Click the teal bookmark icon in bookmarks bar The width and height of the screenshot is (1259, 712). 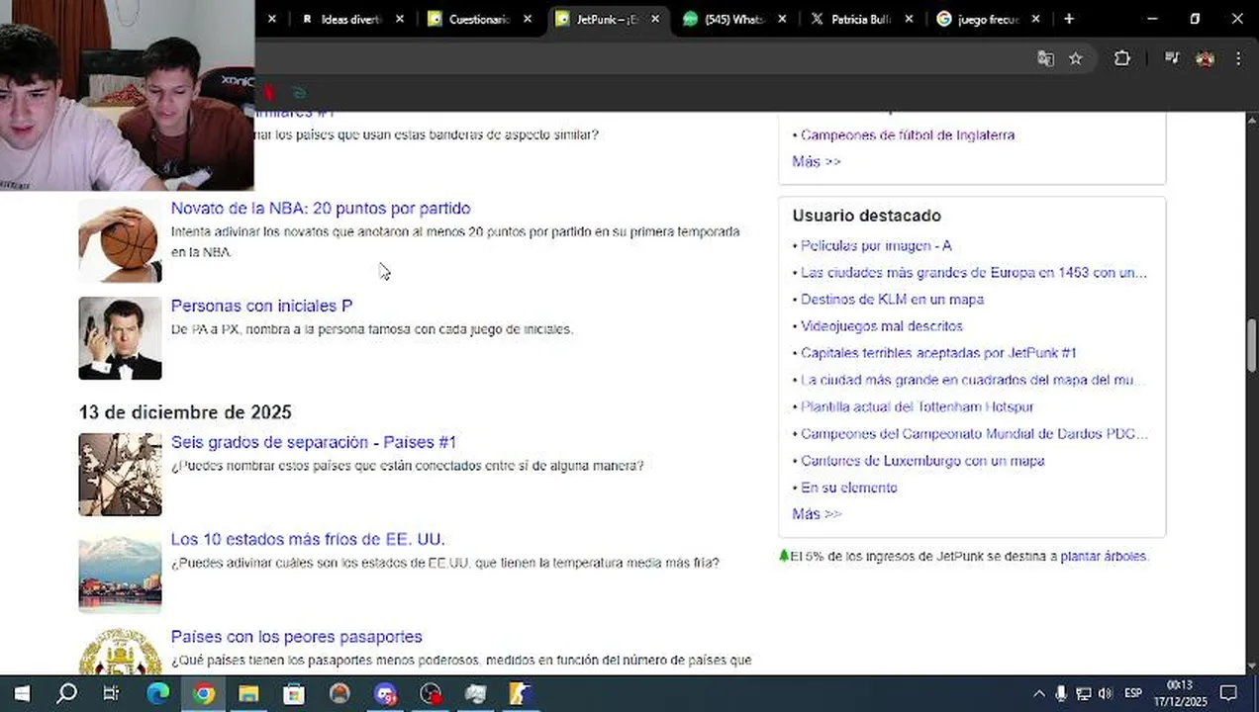(298, 93)
